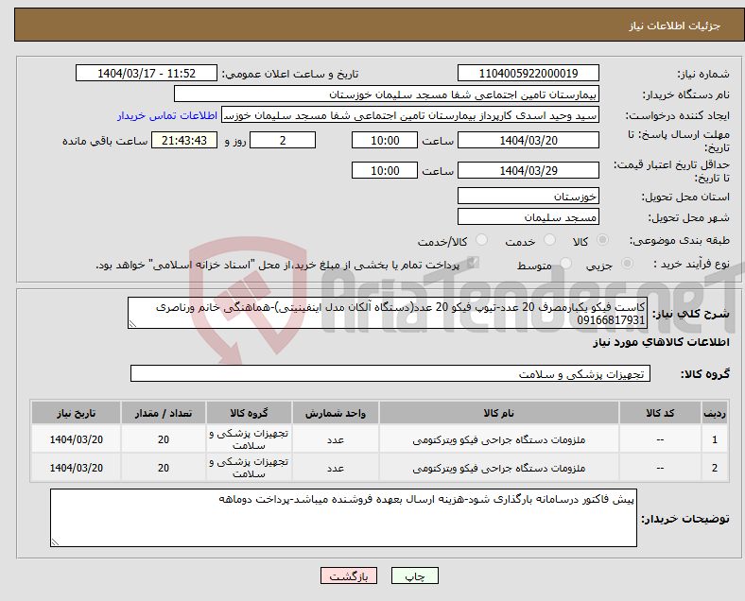Click the واحد شمارش column header
The height and width of the screenshot is (601, 745).
(336, 413)
